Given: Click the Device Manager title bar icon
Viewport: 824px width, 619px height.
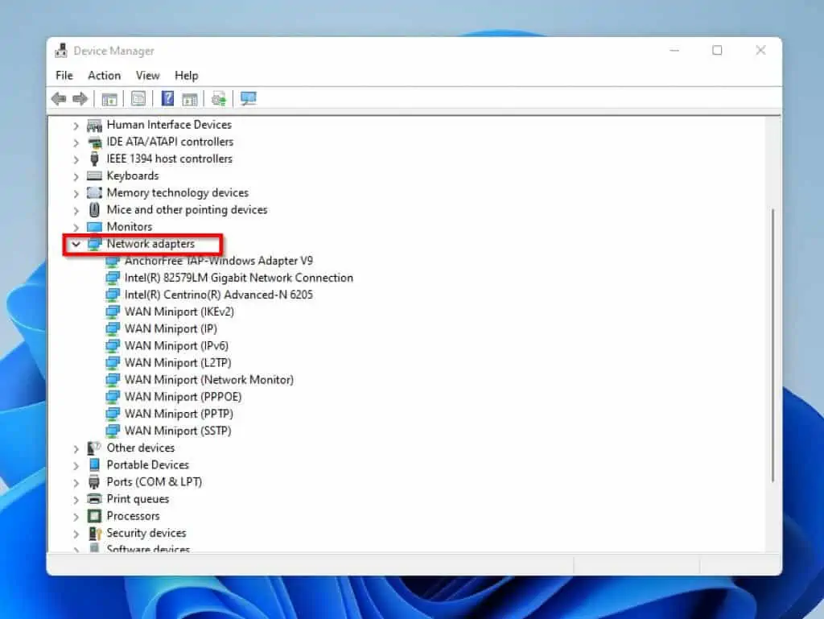Looking at the screenshot, I should click(x=61, y=51).
